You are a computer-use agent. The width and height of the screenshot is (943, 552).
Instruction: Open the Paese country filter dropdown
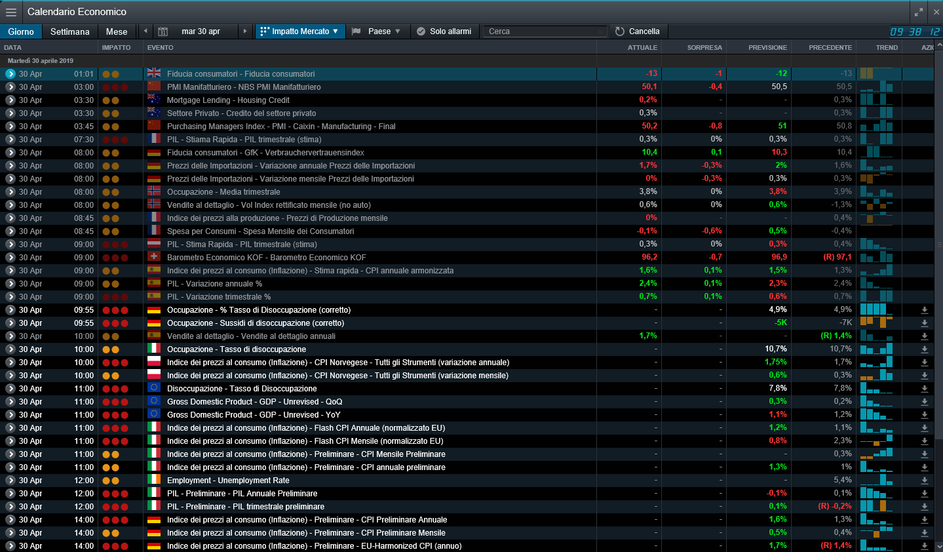(x=375, y=31)
